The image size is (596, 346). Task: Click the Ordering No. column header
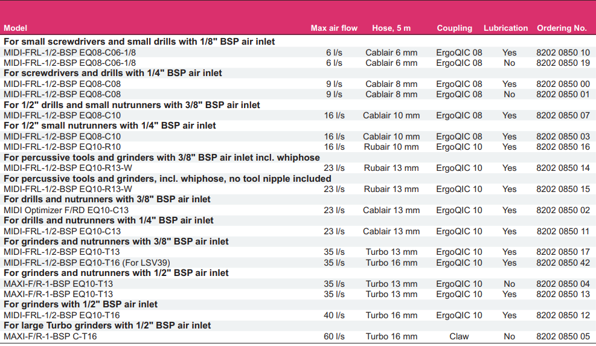[x=562, y=28]
